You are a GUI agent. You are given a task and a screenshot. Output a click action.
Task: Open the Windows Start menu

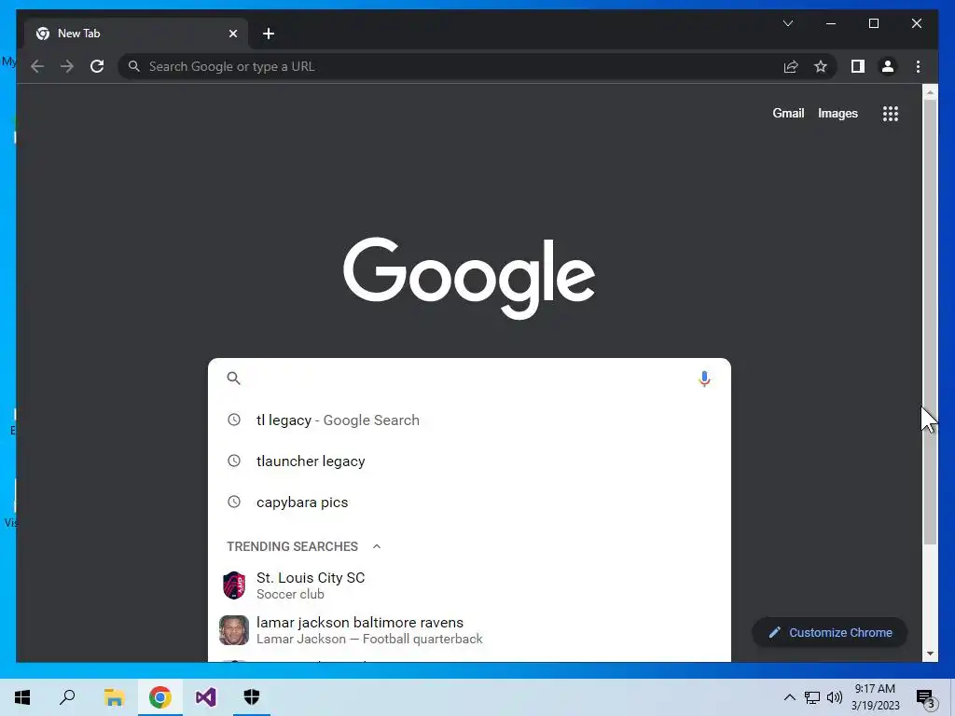coord(22,697)
